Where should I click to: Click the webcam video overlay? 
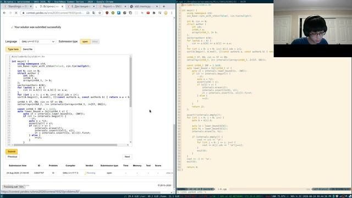[x=313, y=29]
